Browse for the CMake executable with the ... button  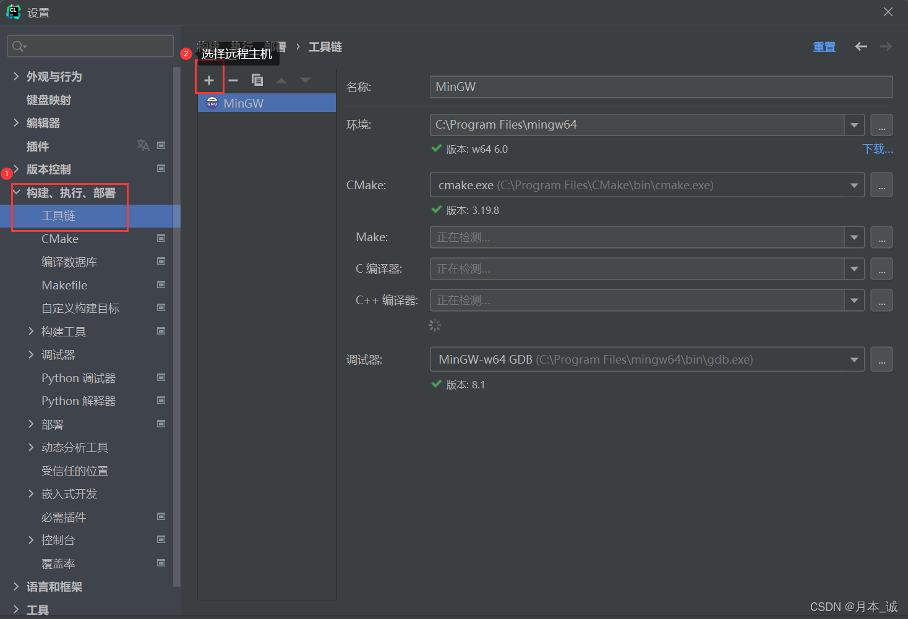pyautogui.click(x=881, y=185)
